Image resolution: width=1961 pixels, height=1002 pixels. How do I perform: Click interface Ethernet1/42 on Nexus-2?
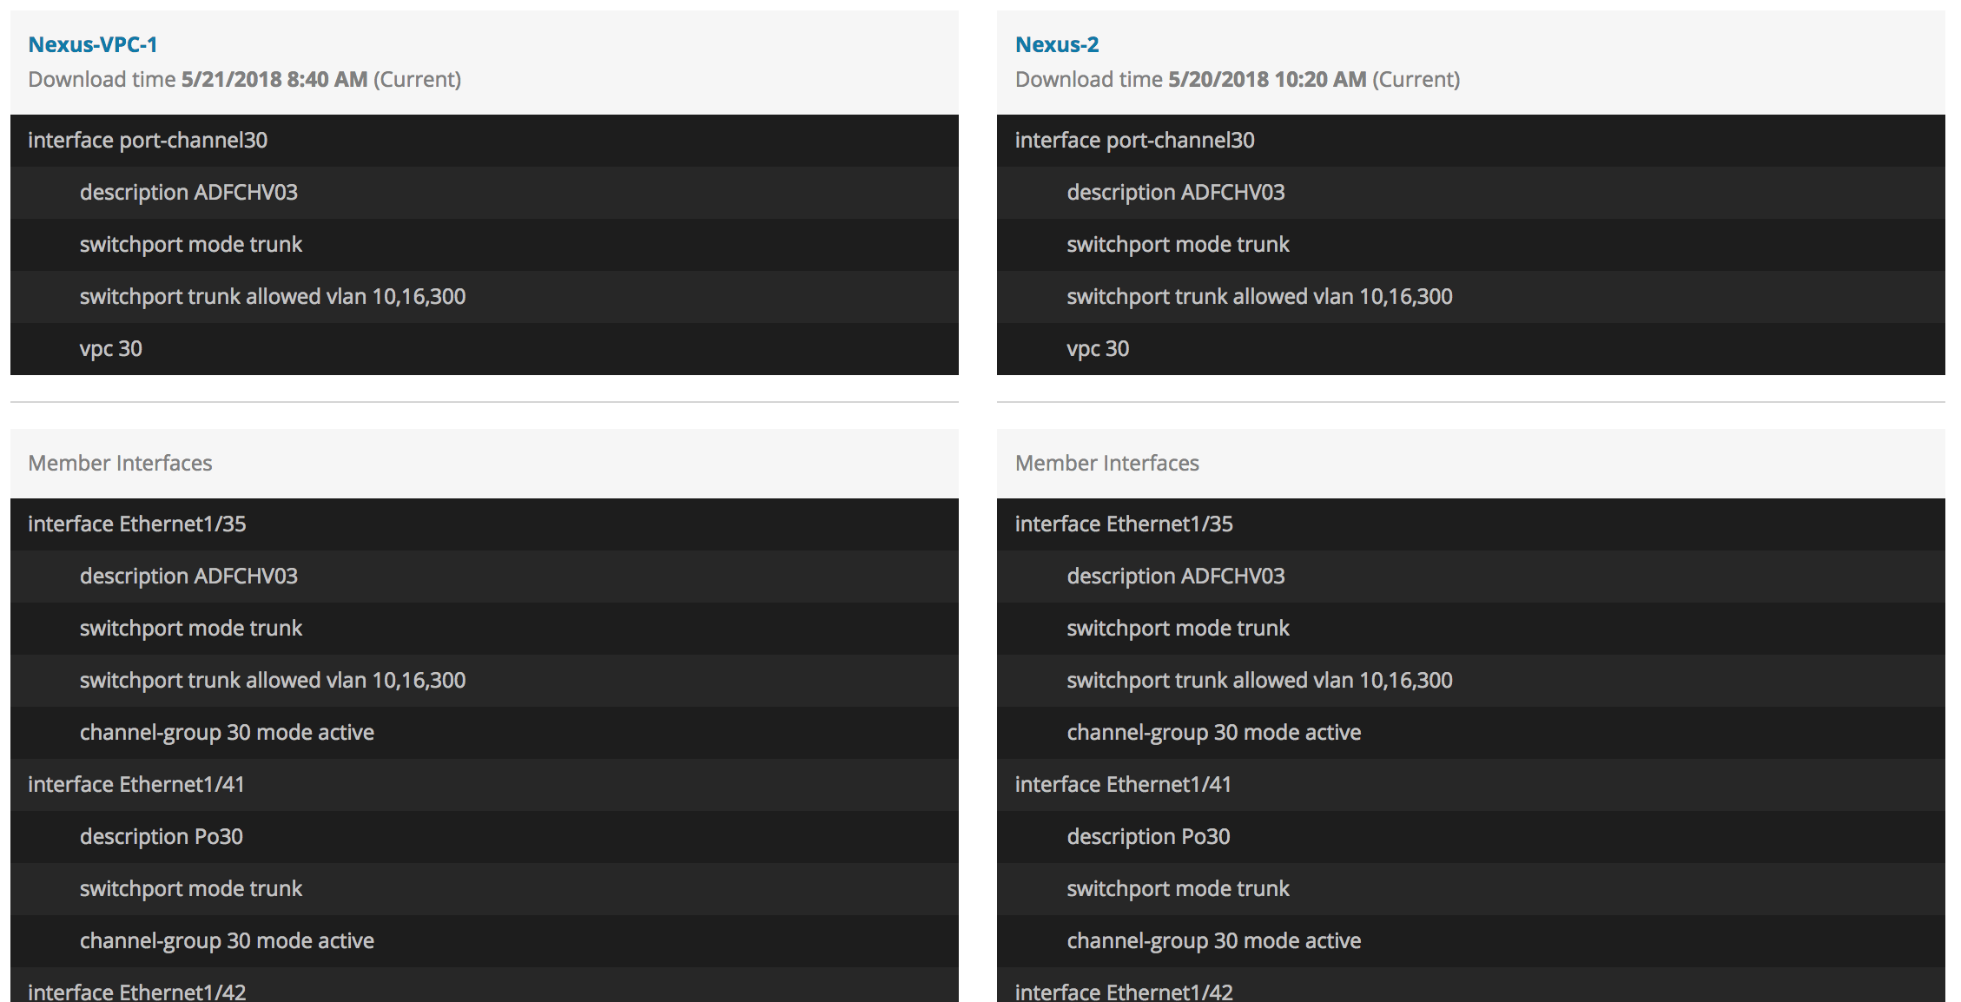coord(1124,991)
